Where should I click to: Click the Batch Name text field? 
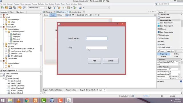pos(97,38)
